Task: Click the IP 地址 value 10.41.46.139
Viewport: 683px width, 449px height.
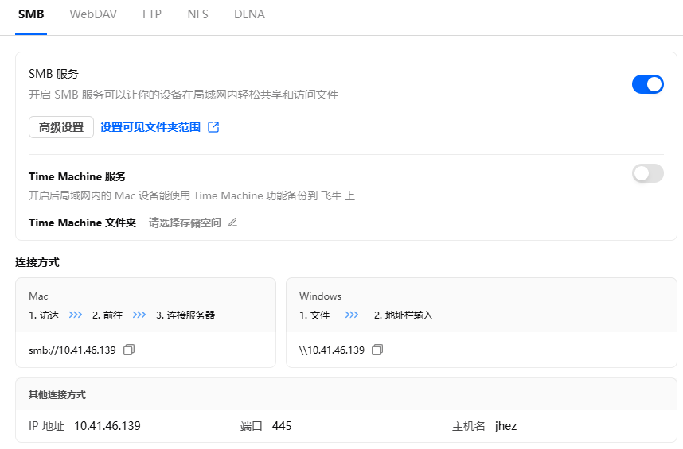Action: pos(107,426)
